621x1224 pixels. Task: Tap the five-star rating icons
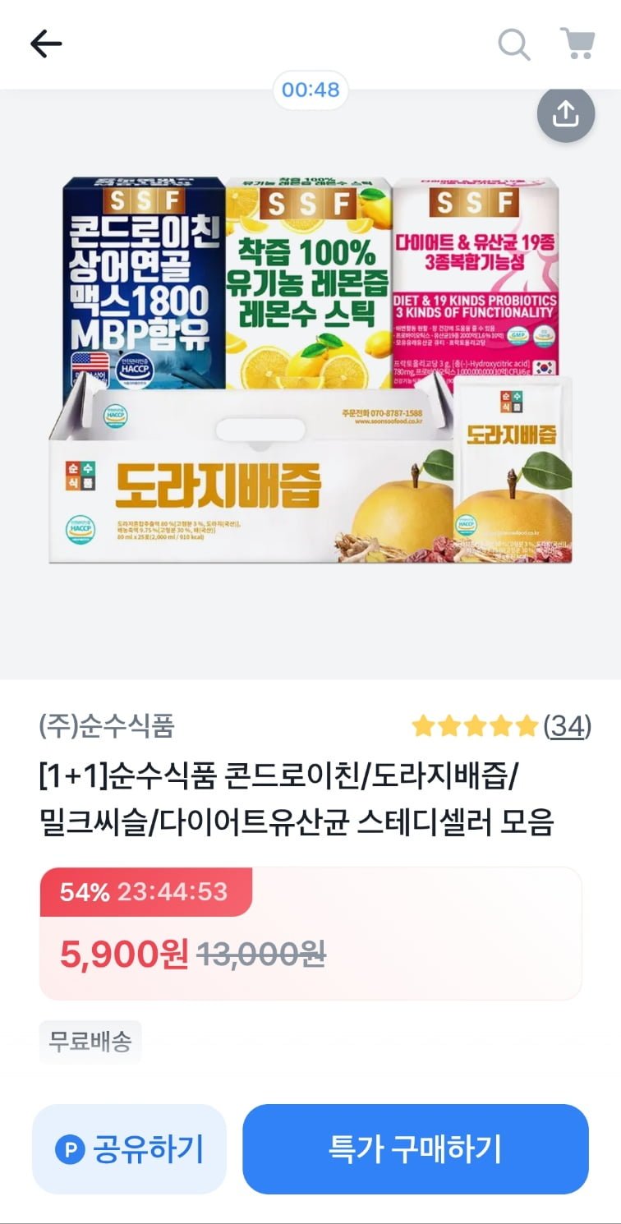pos(475,726)
